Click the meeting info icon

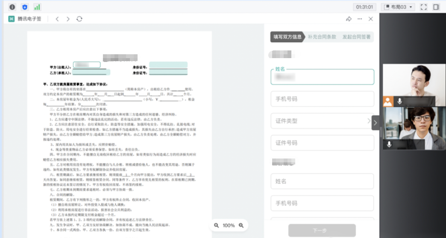click(12, 7)
